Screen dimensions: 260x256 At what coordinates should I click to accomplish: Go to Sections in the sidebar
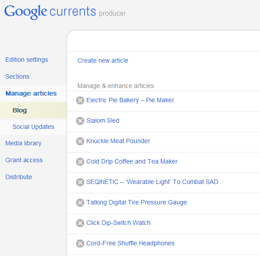[x=17, y=76]
